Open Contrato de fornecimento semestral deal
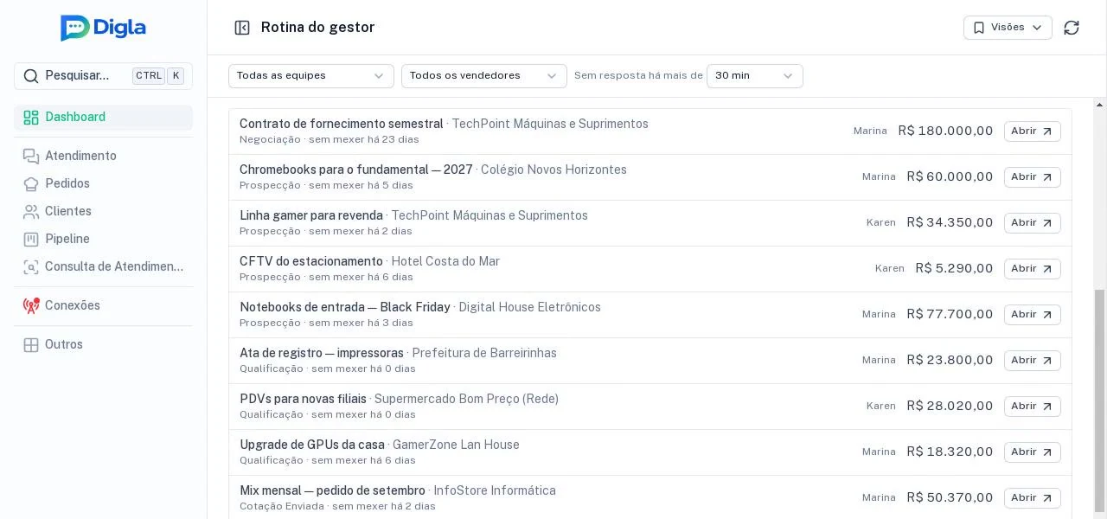 pos(1033,131)
